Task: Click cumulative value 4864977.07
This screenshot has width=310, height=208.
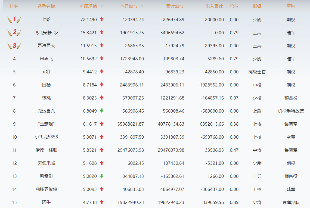Action: (172, 189)
